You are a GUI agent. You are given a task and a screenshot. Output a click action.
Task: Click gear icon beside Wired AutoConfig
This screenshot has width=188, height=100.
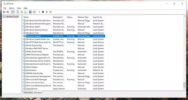pyautogui.click(x=24, y=45)
